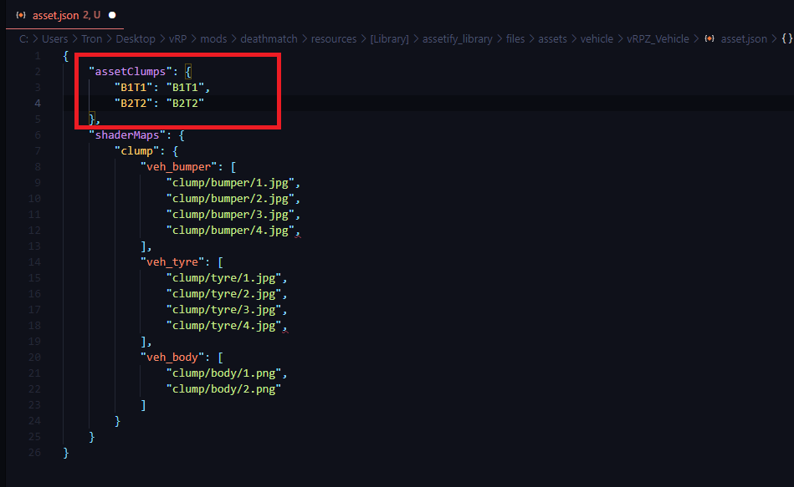Open the {} symbol breadcrumb
794x487 pixels.
(x=787, y=39)
